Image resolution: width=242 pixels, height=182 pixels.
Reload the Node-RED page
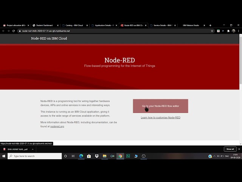pos(14,31)
